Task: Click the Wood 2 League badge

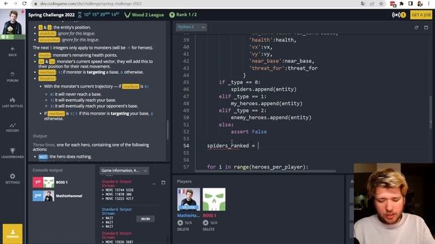Action: 144,15
